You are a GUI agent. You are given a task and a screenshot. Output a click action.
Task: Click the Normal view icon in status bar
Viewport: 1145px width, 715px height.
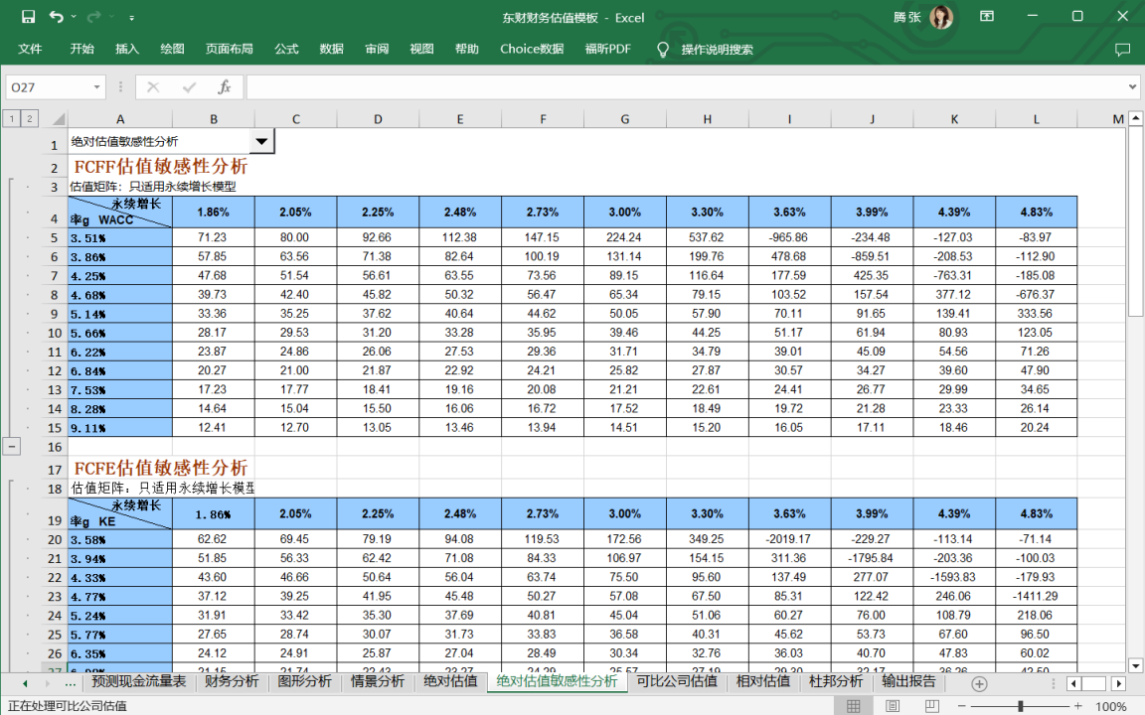tap(853, 706)
